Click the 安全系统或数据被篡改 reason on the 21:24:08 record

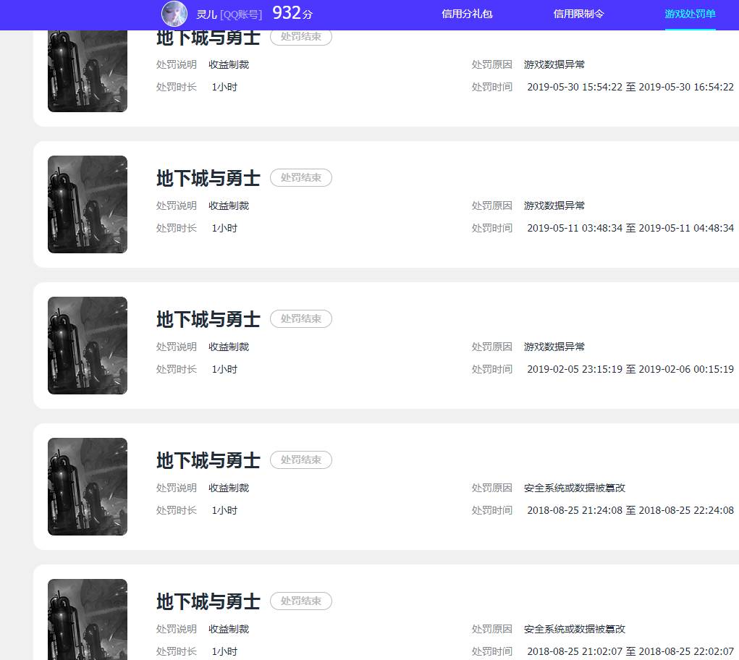[575, 488]
